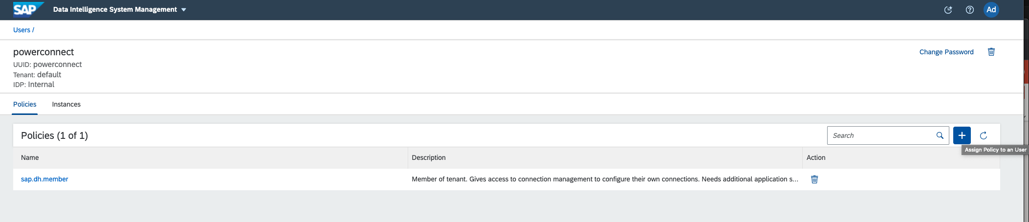
Task: Open the sap.dh.member policy link
Action: click(44, 179)
